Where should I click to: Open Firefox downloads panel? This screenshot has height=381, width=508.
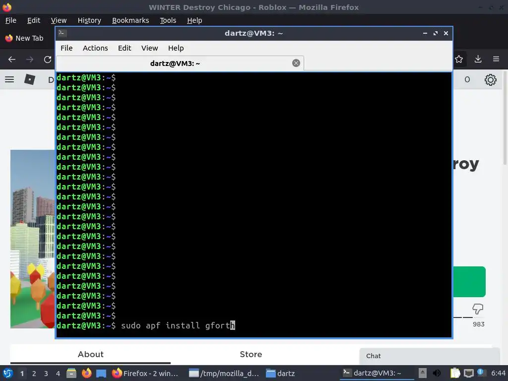[x=478, y=59]
